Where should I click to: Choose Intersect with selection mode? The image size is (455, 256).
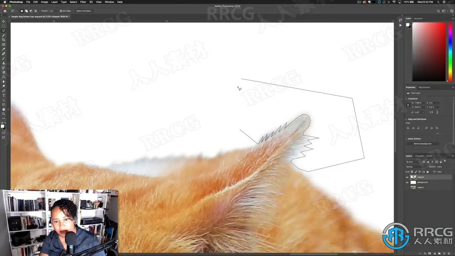(36, 11)
